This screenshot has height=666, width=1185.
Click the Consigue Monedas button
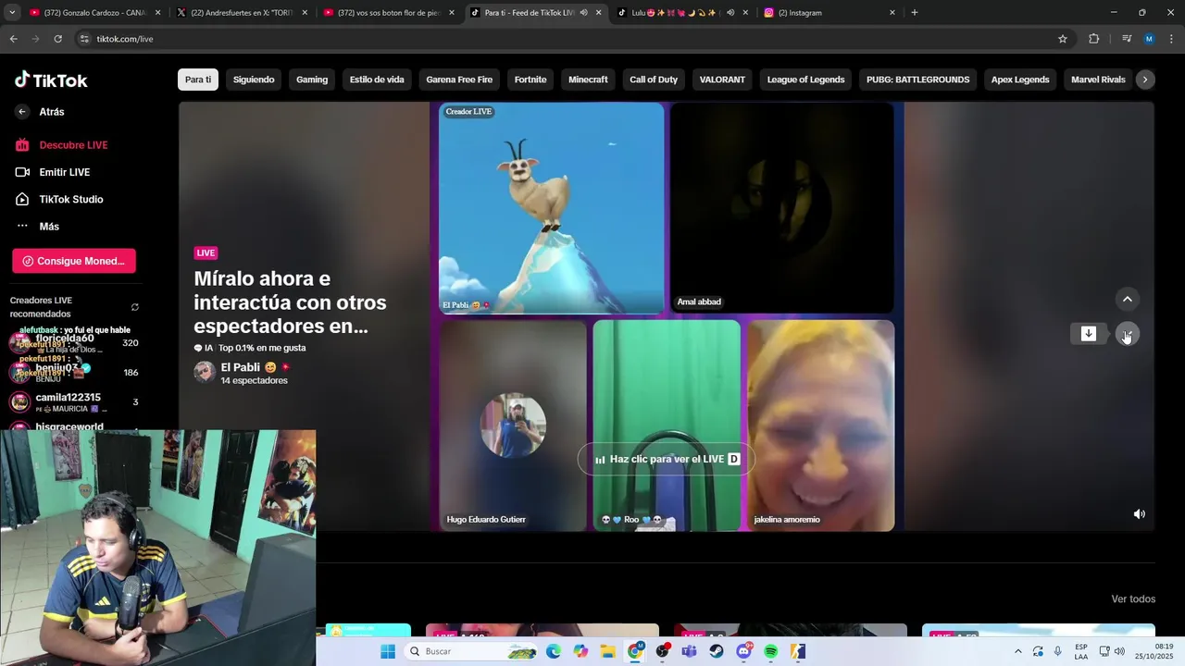coord(74,261)
